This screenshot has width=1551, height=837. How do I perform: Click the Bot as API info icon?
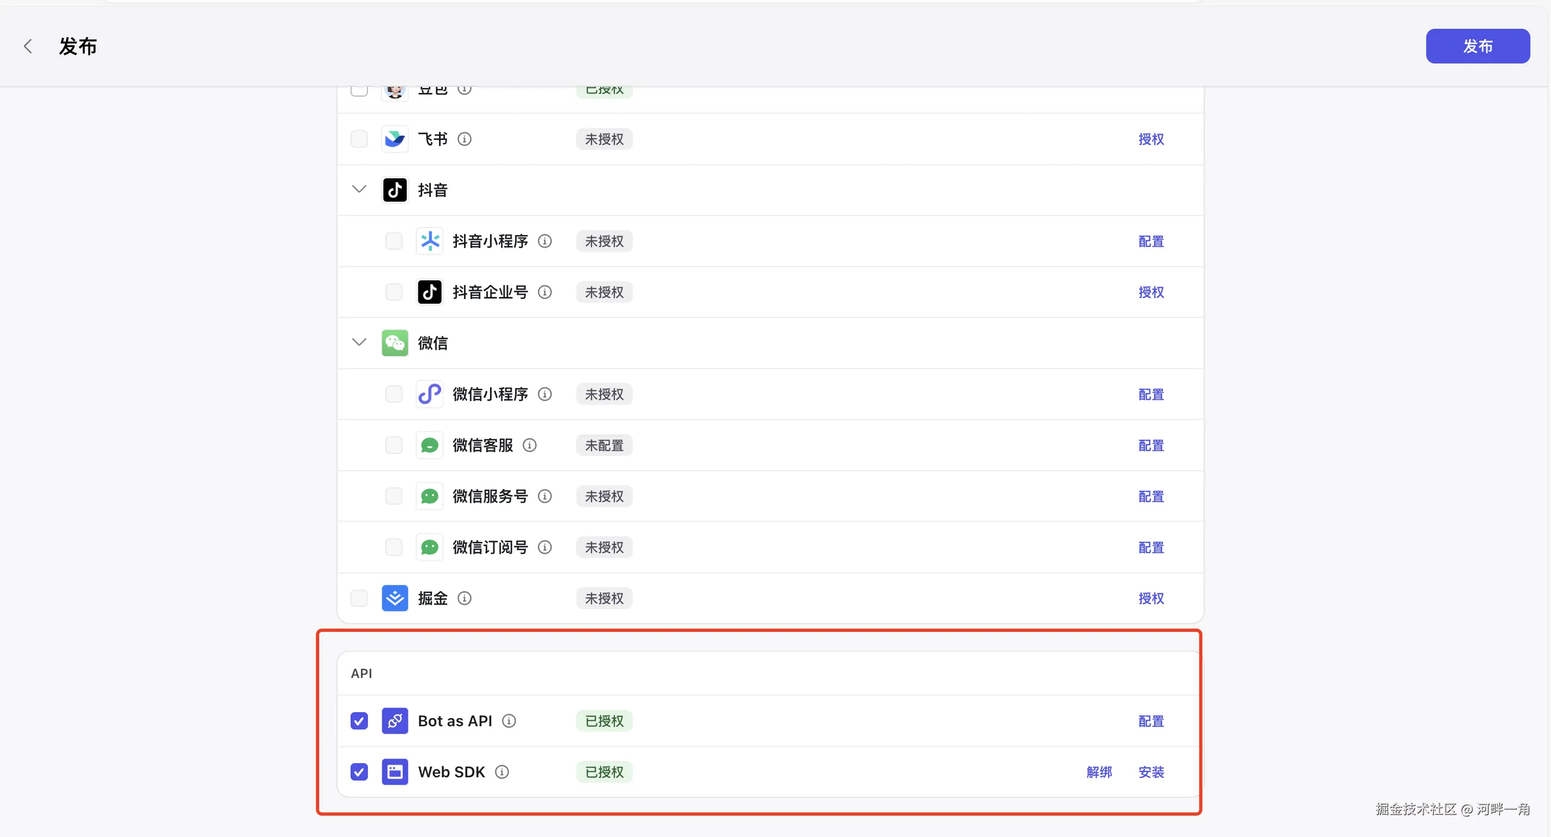click(510, 721)
